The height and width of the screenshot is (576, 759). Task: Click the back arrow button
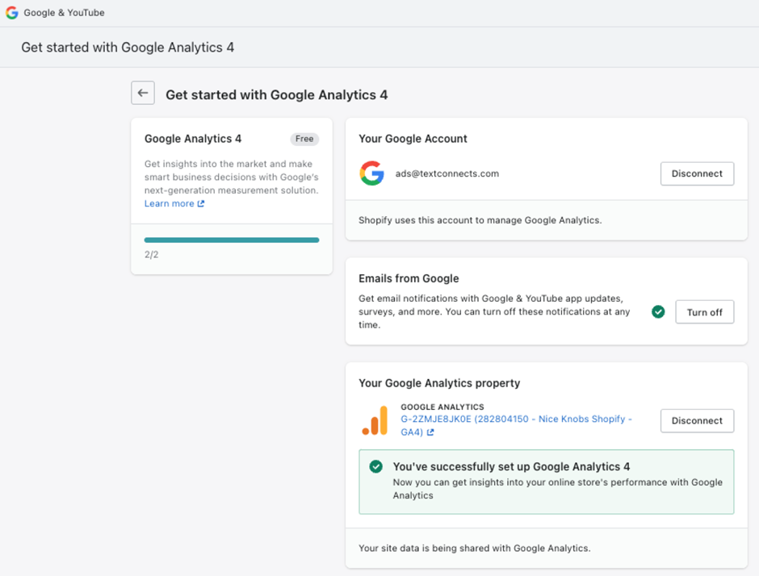[143, 94]
